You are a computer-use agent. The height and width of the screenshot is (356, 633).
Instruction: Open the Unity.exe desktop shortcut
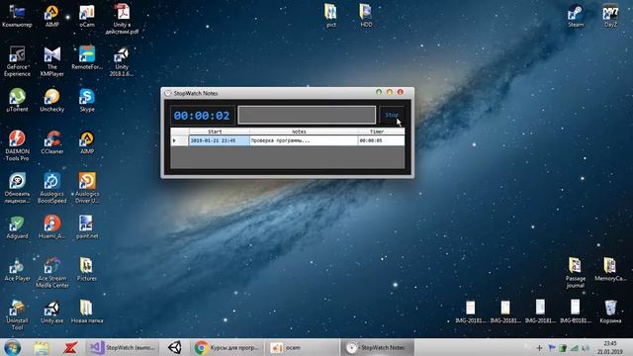52,311
